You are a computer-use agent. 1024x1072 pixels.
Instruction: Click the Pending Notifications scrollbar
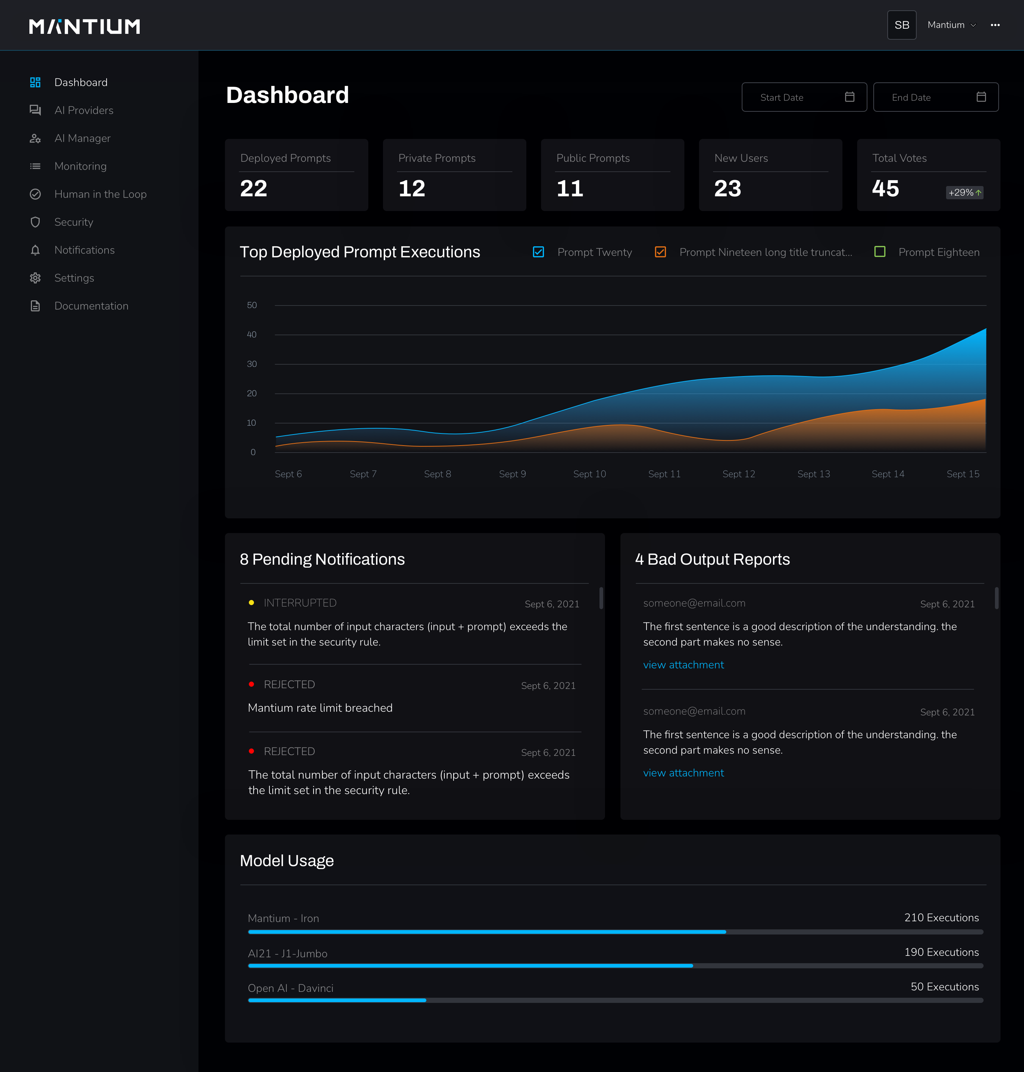point(601,598)
